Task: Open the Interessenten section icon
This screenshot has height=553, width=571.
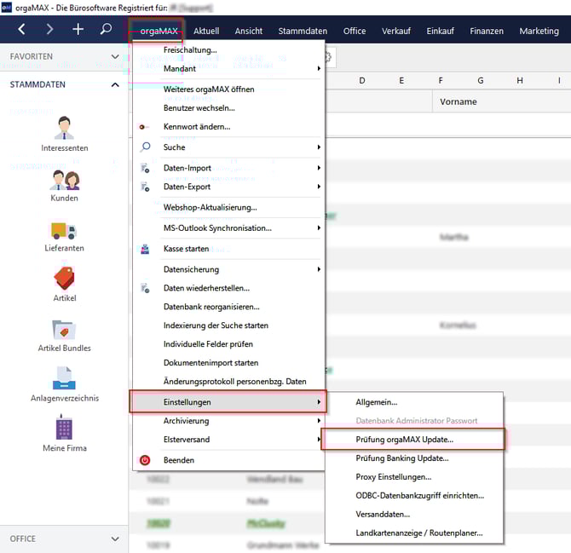Action: point(64,129)
